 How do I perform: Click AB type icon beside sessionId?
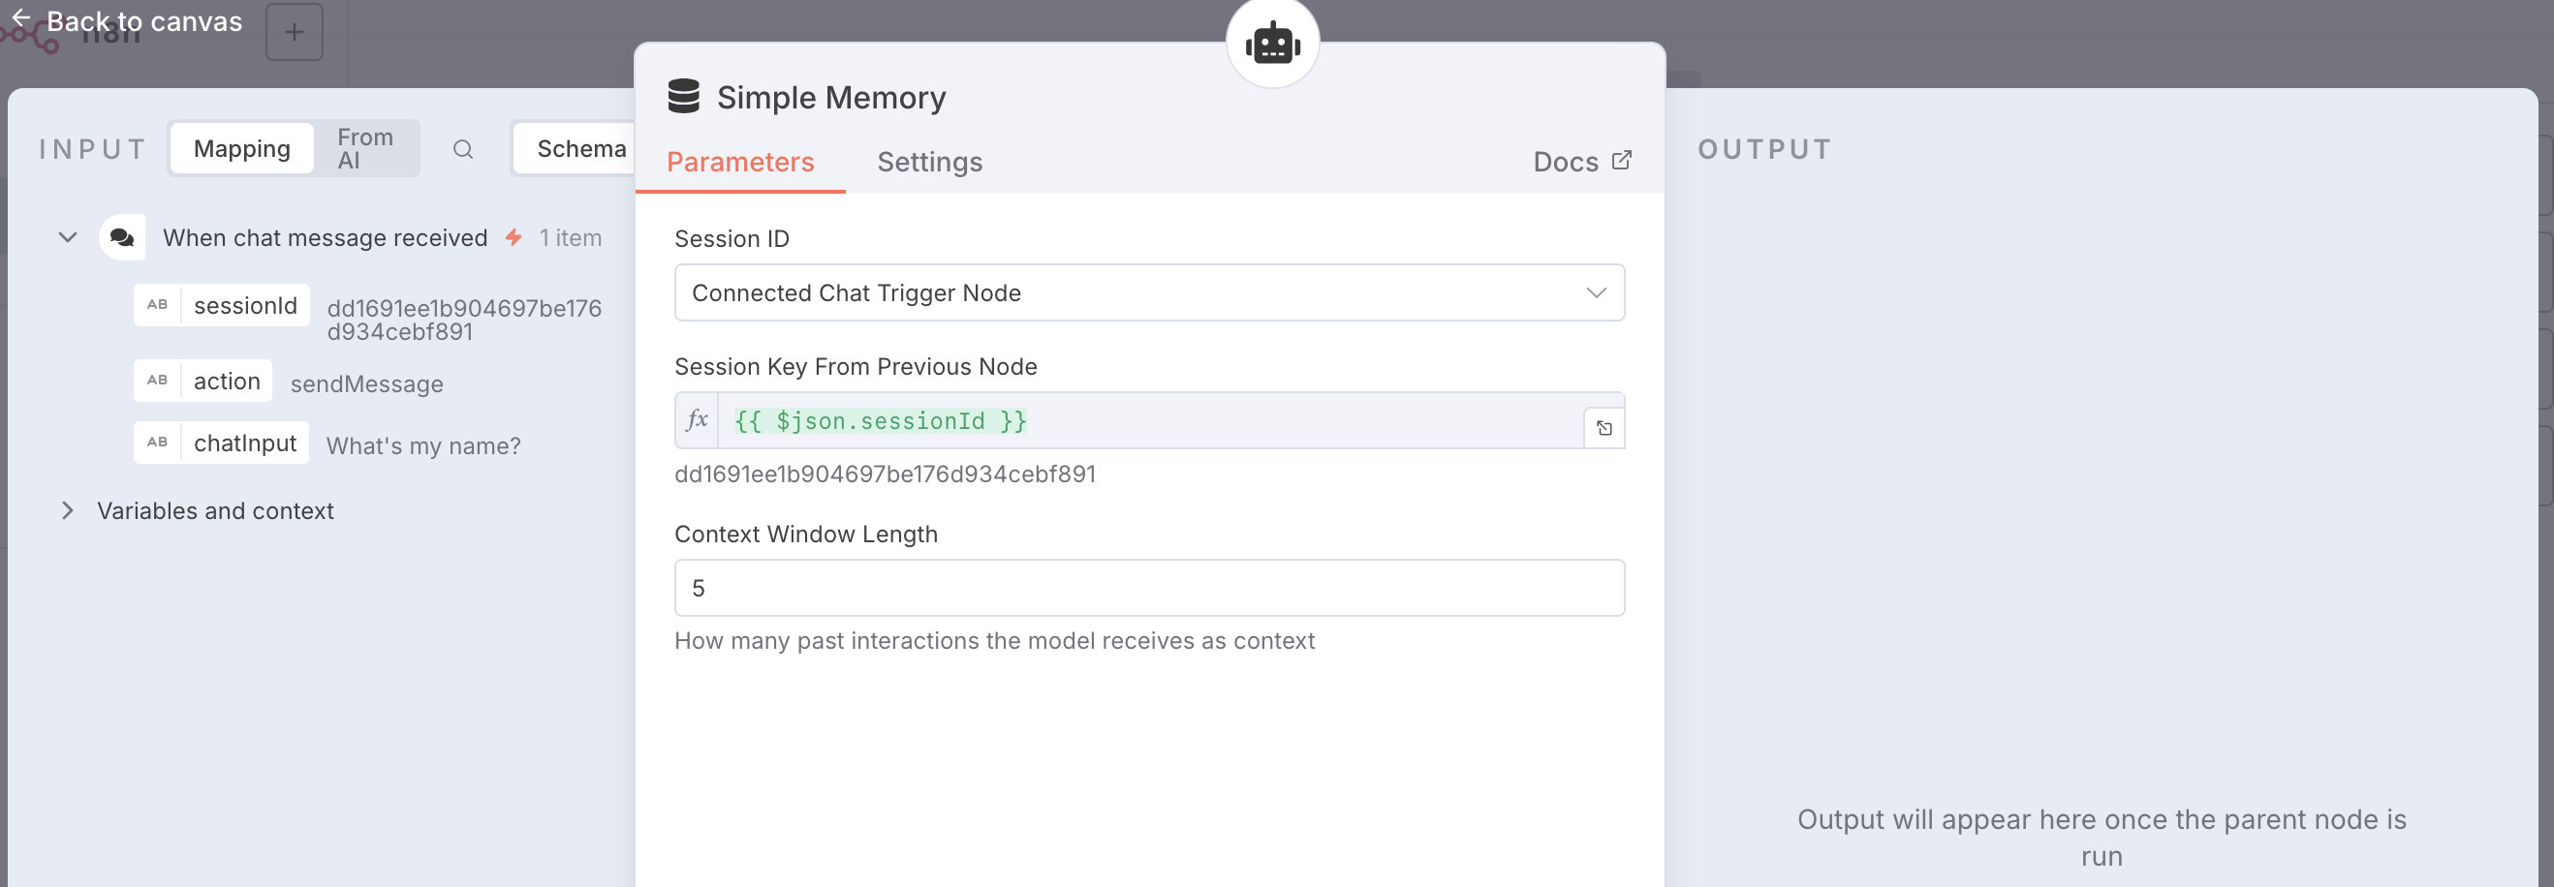coord(158,305)
